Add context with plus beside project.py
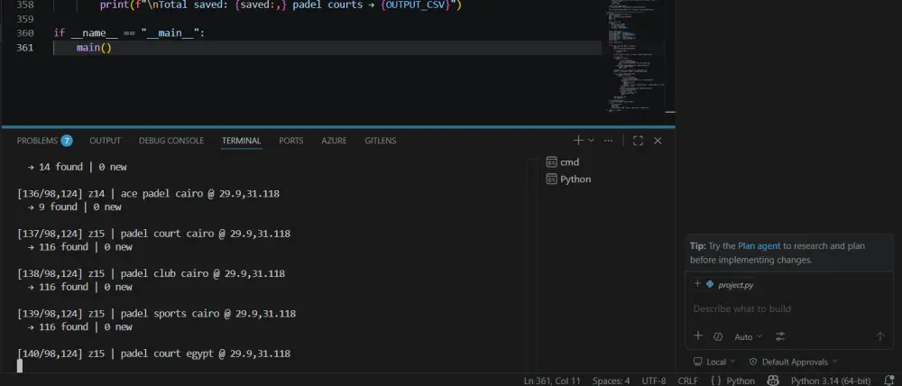Image resolution: width=902 pixels, height=386 pixels. (697, 284)
